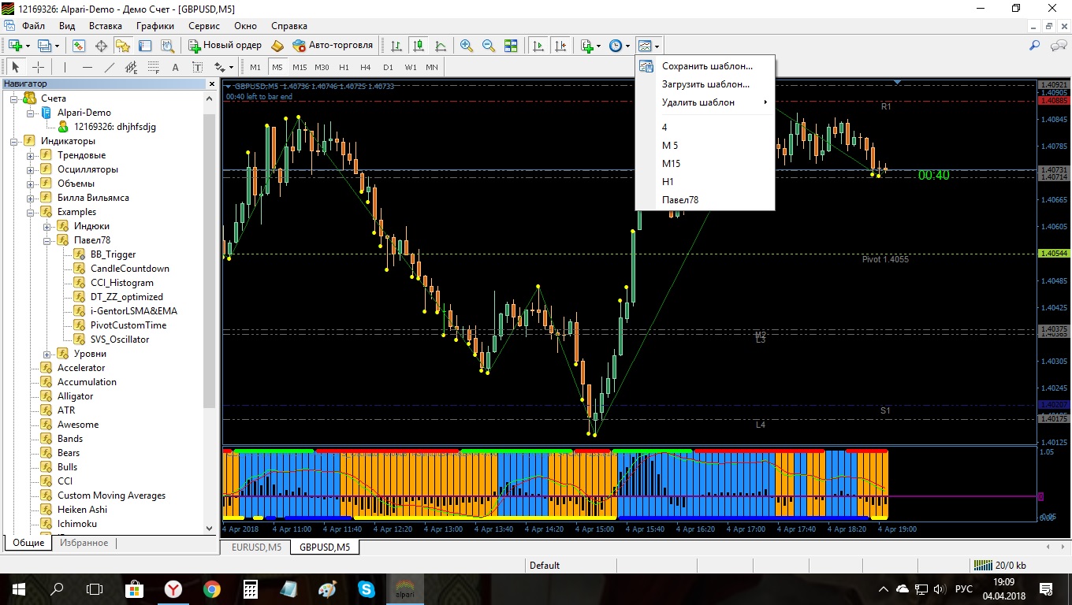Expand the Индюки folder node
The image size is (1072, 605).
(x=47, y=226)
